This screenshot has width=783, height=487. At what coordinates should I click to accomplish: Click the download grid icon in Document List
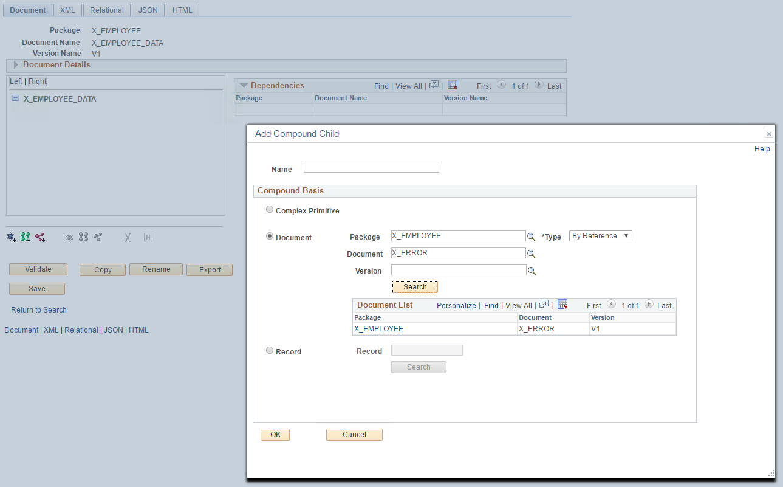[562, 304]
